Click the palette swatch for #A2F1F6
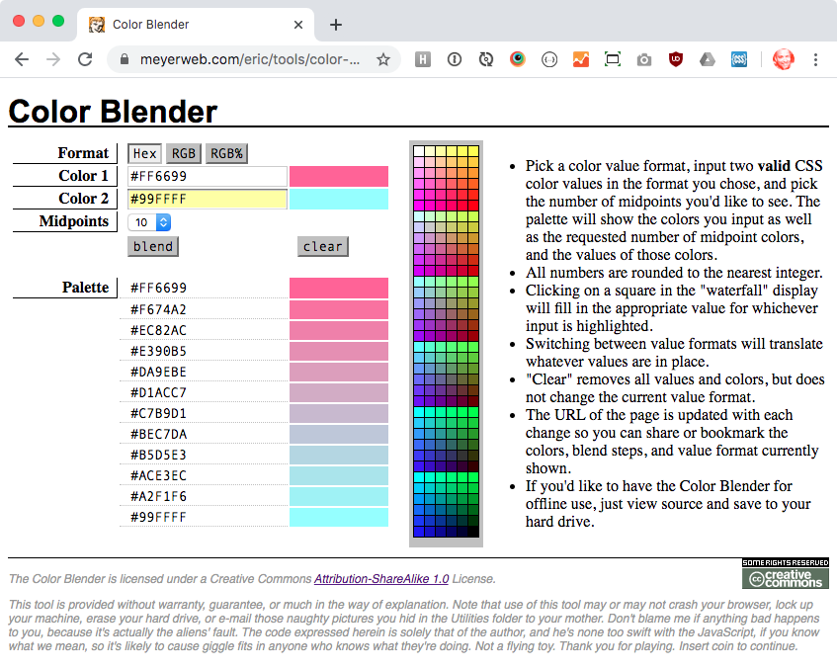 click(x=339, y=496)
